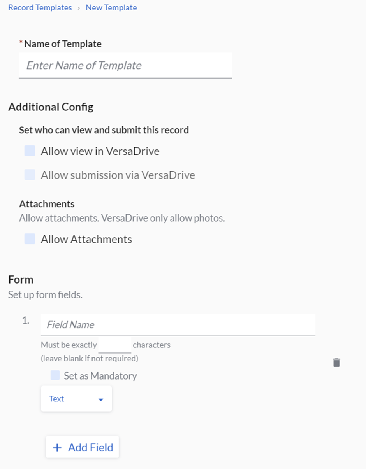Select the New Template breadcrumb
This screenshot has width=366, height=469.
[111, 8]
